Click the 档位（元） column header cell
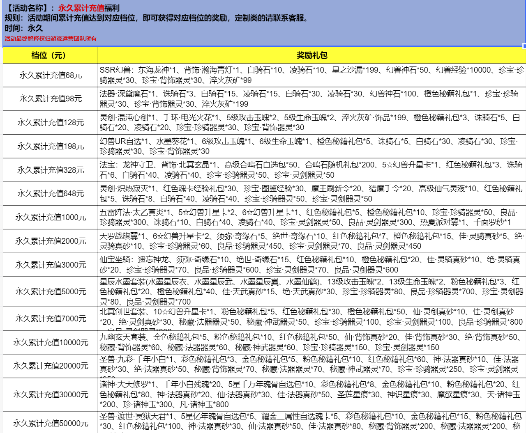The height and width of the screenshot is (433, 526). tap(50, 55)
